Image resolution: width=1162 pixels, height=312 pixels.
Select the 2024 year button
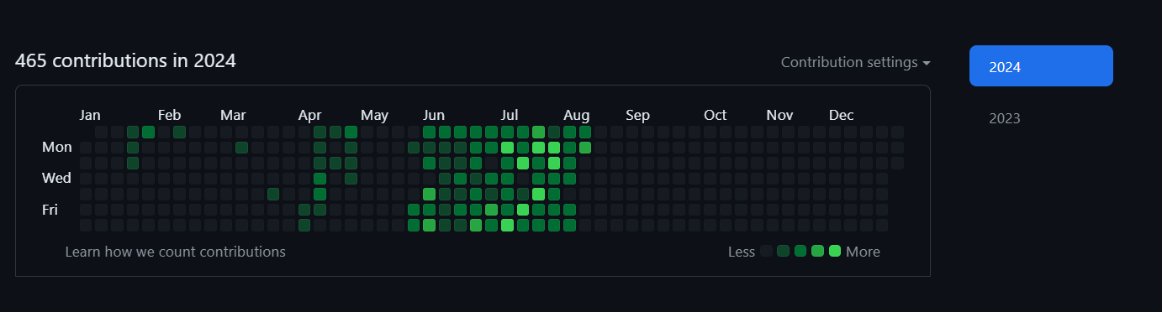tap(1041, 66)
